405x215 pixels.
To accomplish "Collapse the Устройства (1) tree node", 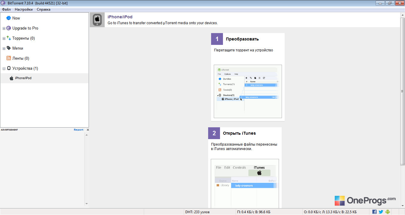I will [4, 69].
